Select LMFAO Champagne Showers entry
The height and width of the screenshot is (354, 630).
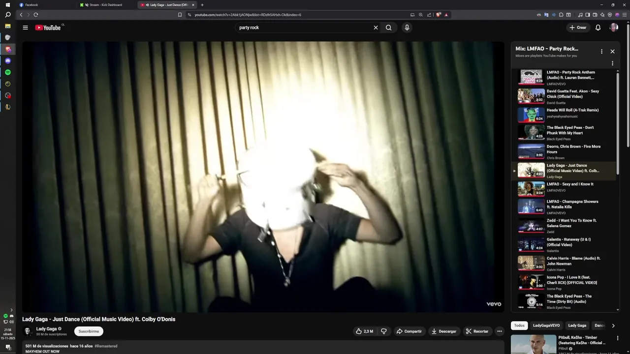click(564, 206)
